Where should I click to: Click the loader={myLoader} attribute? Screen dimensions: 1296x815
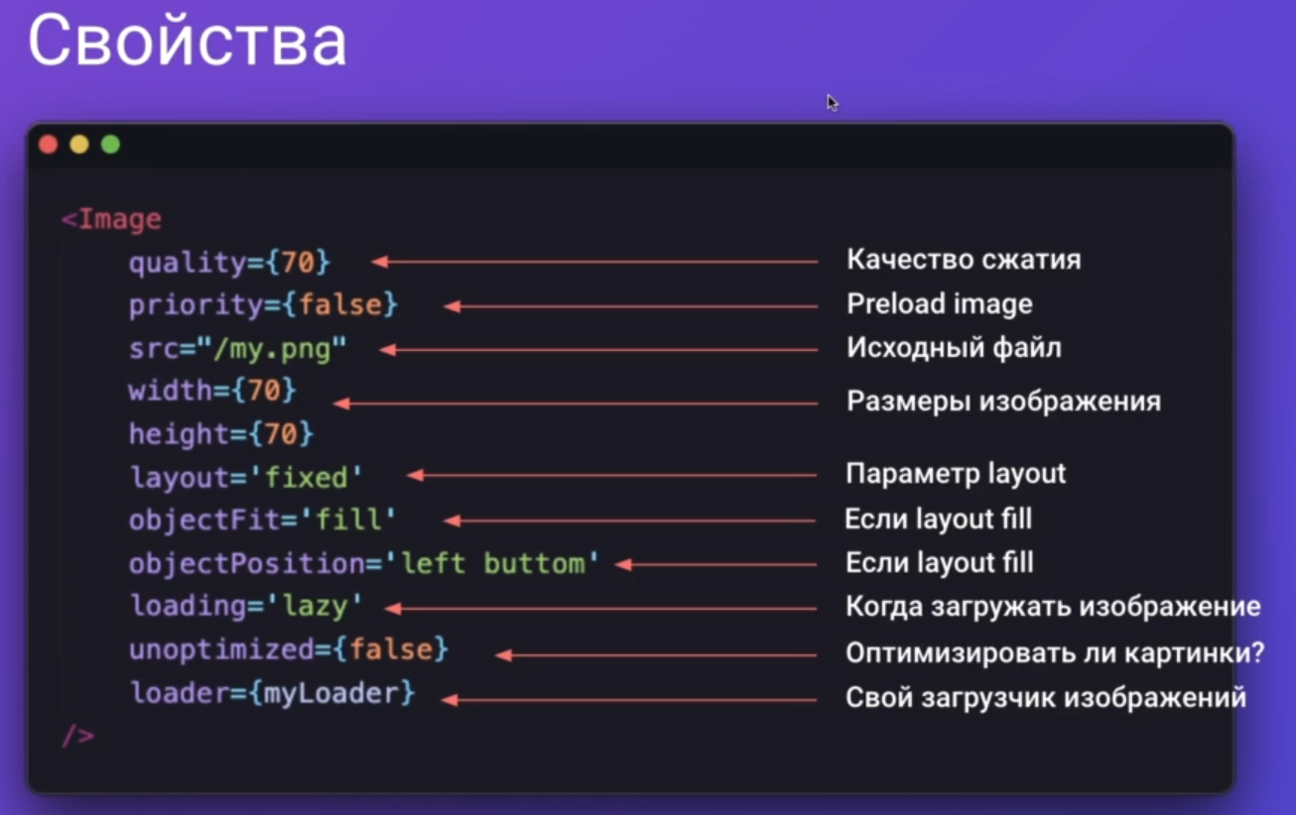pyautogui.click(x=273, y=693)
